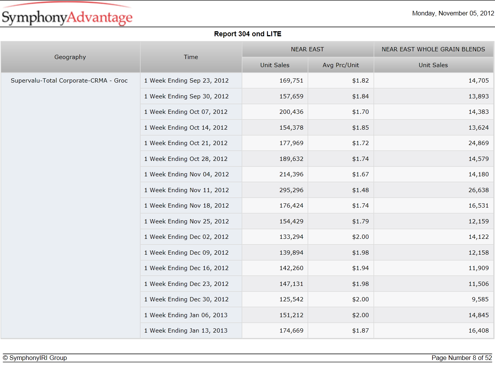Screen dimensions: 495x365
Task: Click unit sales value 125,542
Action: [x=291, y=299]
